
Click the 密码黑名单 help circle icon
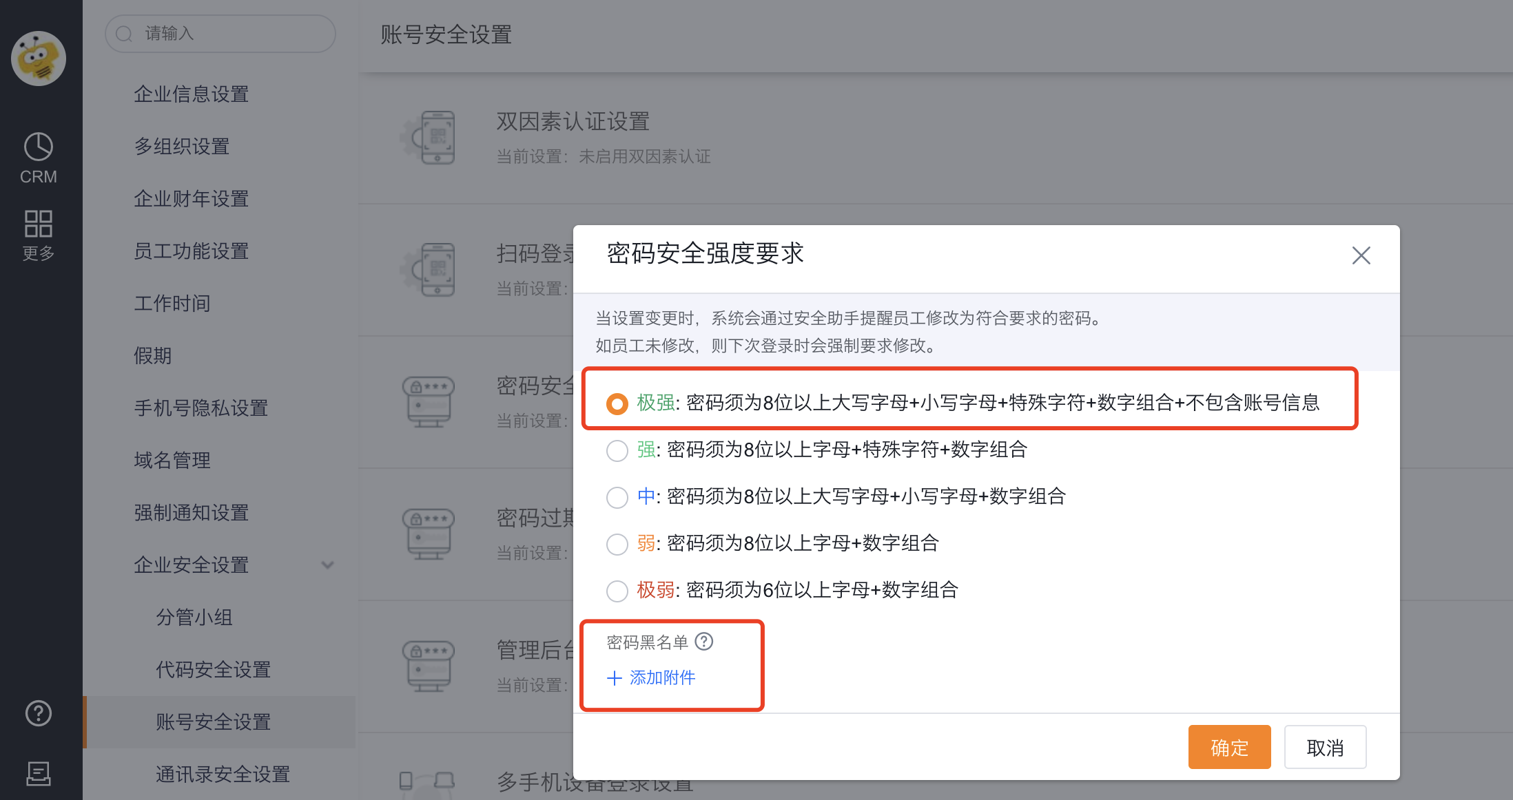coord(704,642)
